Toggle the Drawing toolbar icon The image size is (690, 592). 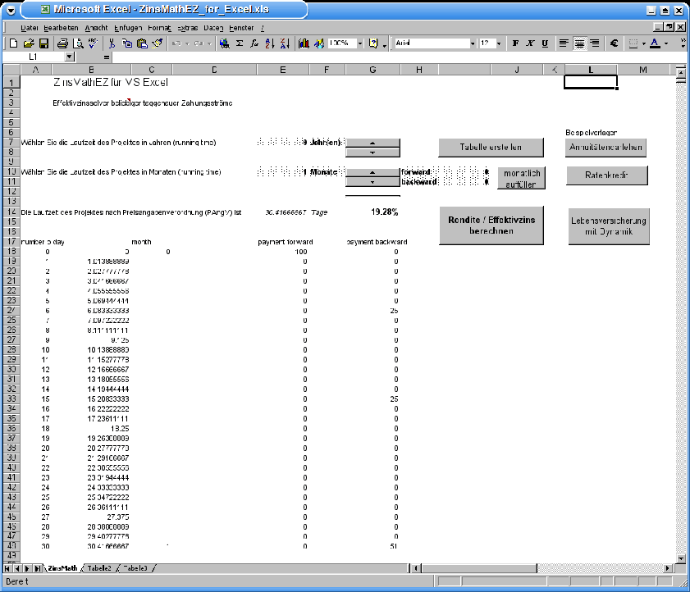[319, 43]
